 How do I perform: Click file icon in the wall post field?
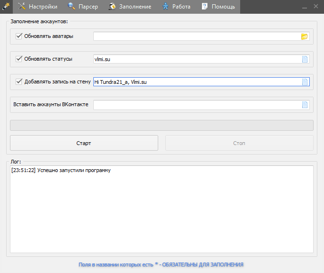click(x=305, y=82)
